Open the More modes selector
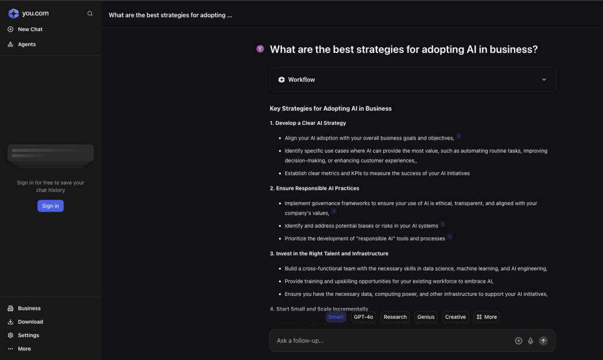Viewport: 603px width, 360px height. pos(487,317)
